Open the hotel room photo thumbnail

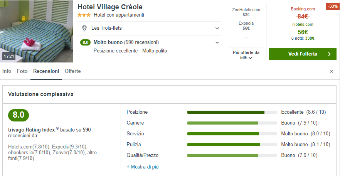pos(37,31)
